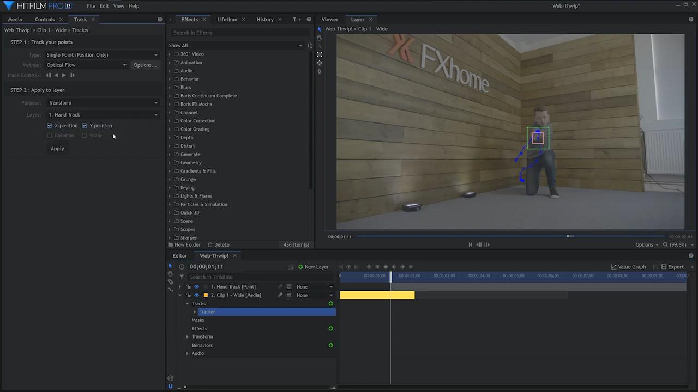Switch to the Media tab

point(15,19)
